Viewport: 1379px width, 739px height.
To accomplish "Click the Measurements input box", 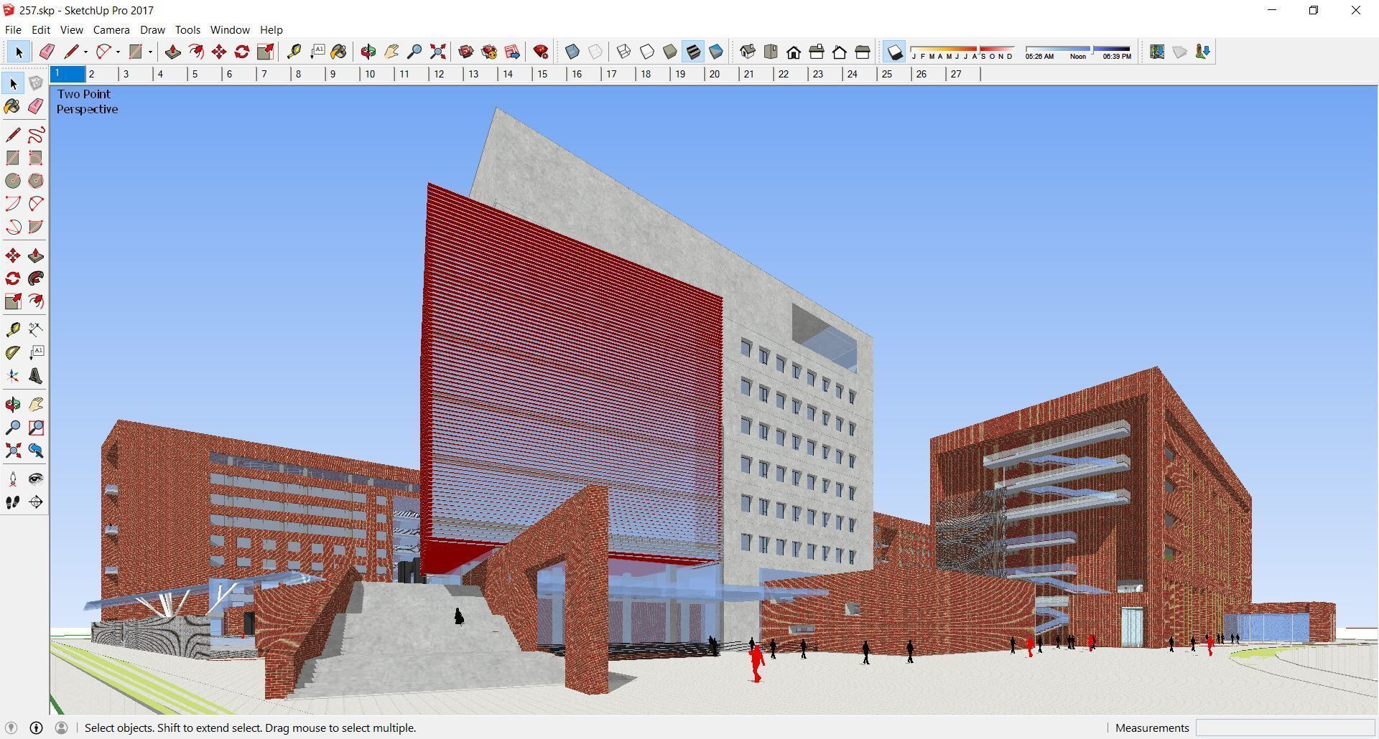I will click(1285, 728).
